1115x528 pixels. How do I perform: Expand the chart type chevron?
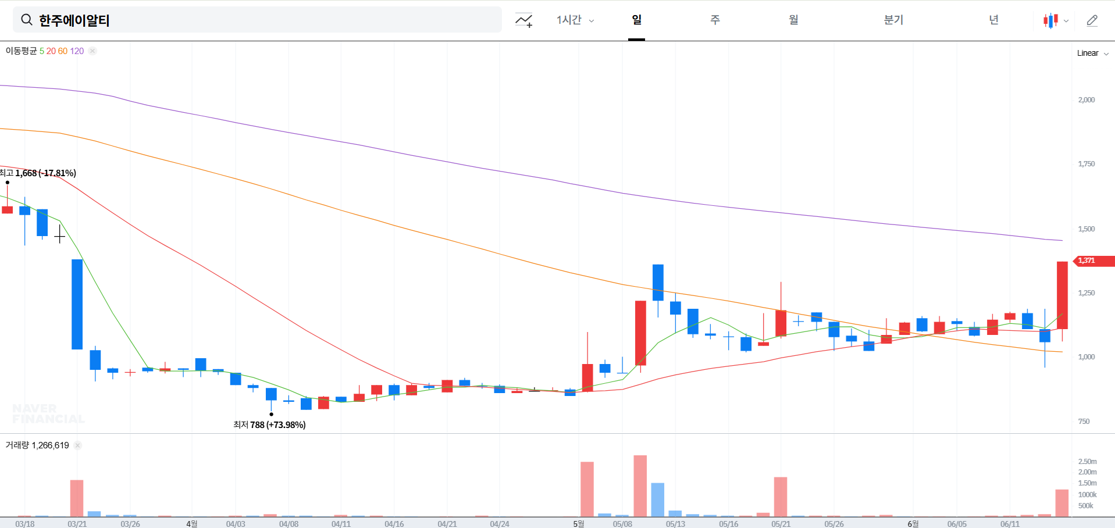pos(1066,21)
